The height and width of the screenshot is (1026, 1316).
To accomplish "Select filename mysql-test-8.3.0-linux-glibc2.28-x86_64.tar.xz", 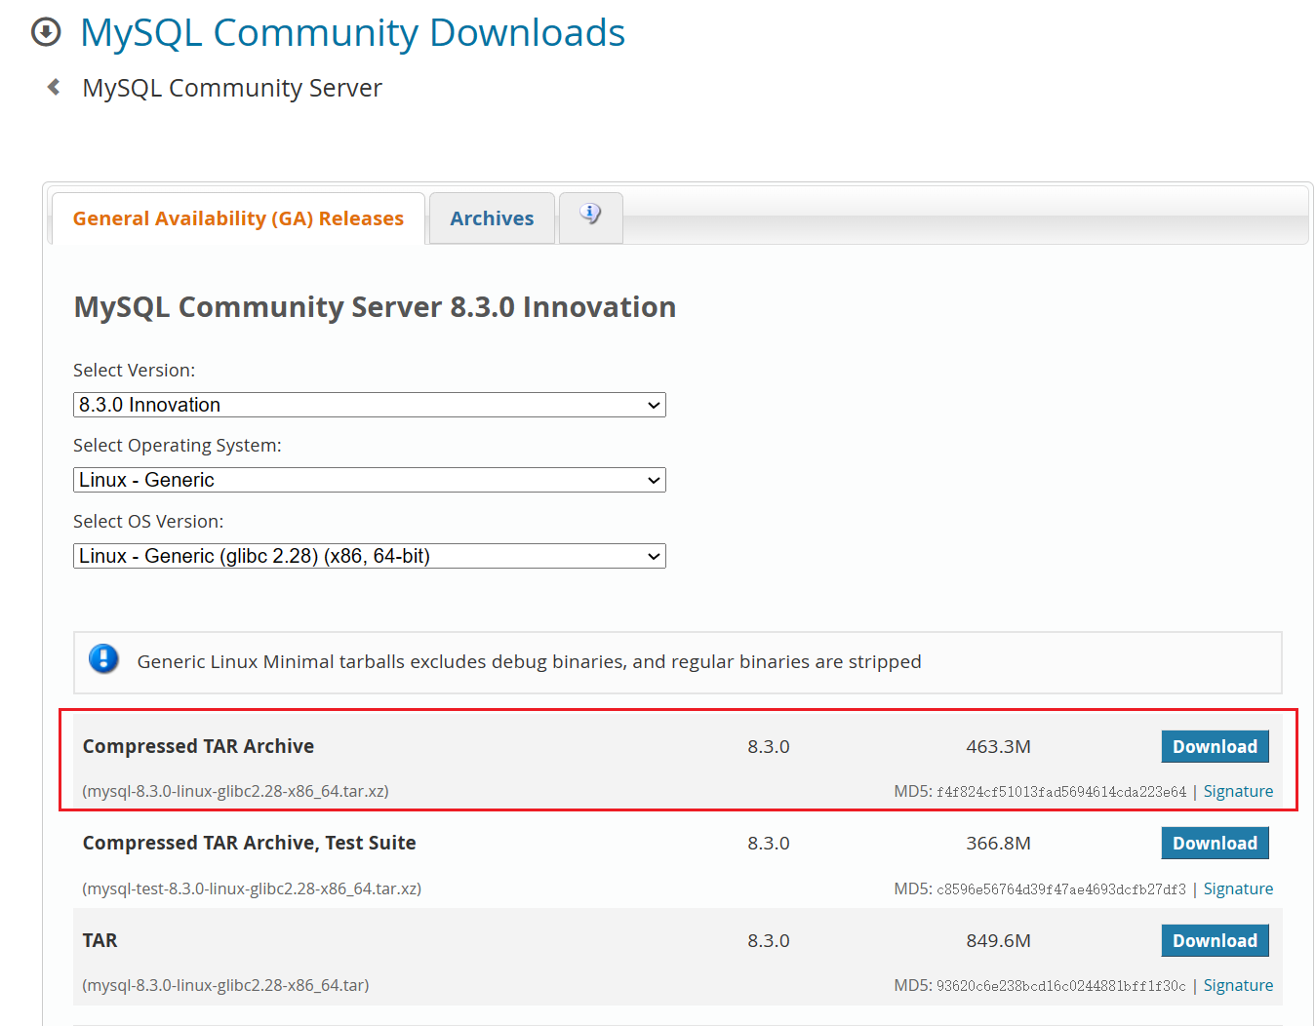I will point(252,888).
